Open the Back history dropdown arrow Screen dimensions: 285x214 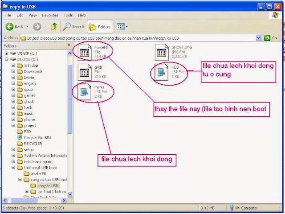(27, 27)
